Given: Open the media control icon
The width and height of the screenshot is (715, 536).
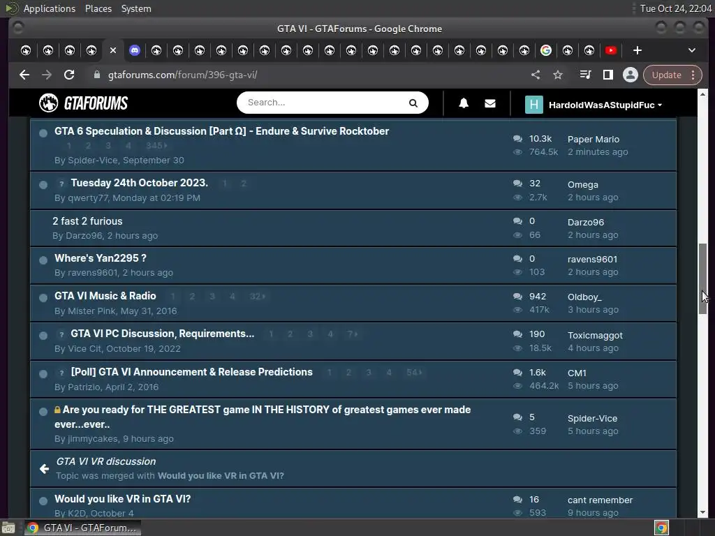Looking at the screenshot, I should [x=585, y=75].
